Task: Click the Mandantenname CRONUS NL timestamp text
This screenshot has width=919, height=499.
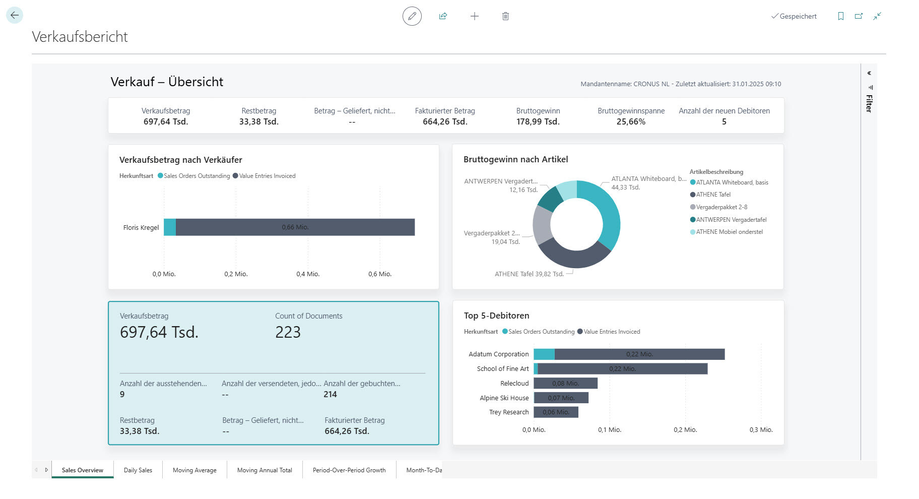Action: pyautogui.click(x=681, y=84)
